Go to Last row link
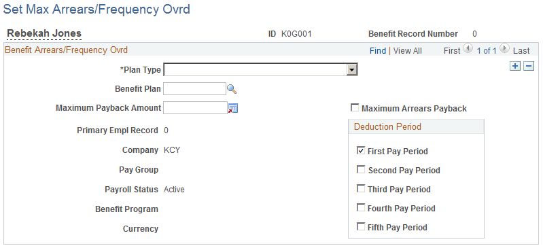Image resolution: width=543 pixels, height=246 pixels. point(521,51)
